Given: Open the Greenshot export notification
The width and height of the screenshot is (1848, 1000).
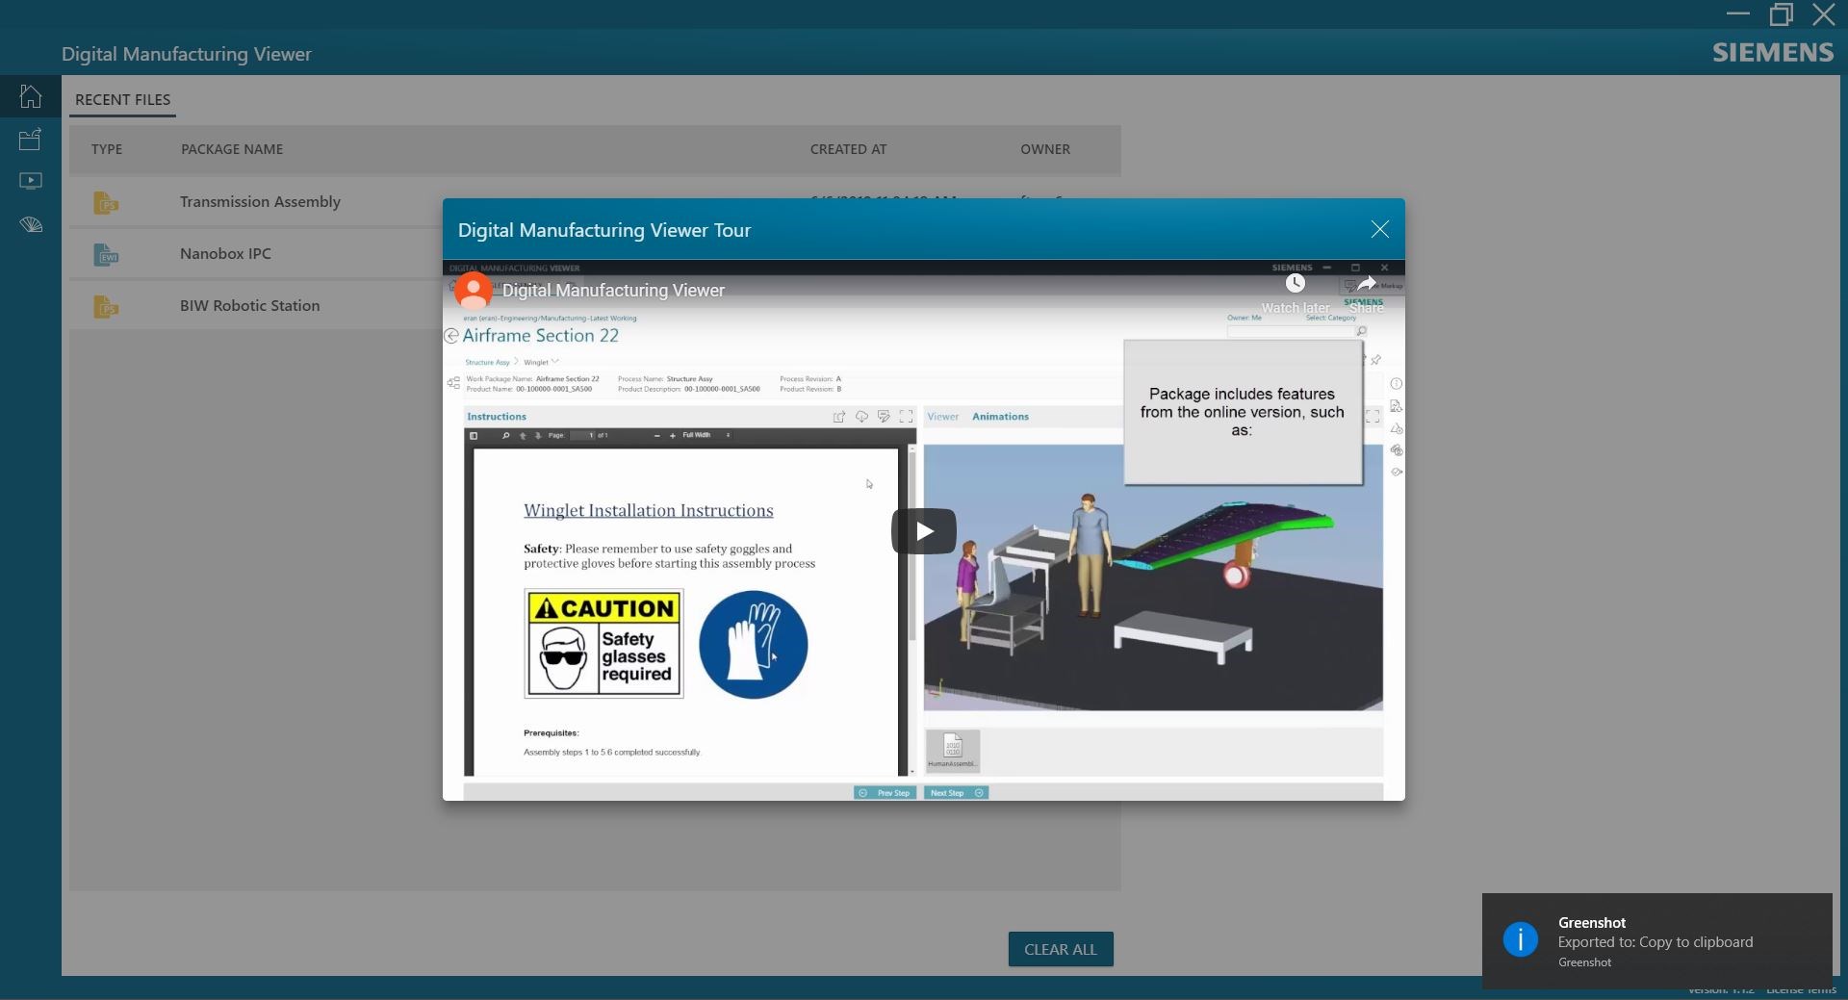Looking at the screenshot, I should tap(1656, 941).
